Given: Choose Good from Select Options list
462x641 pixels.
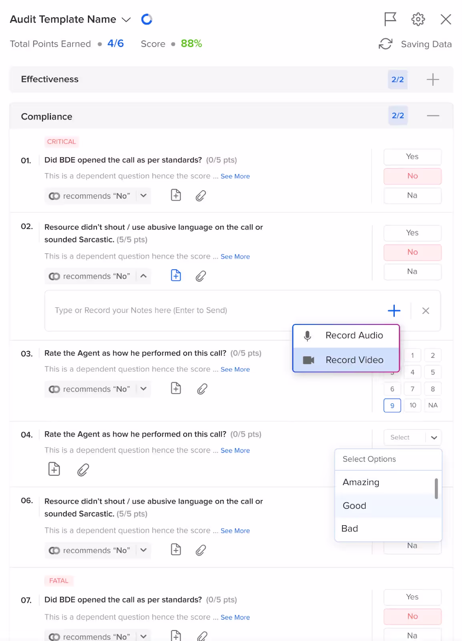Looking at the screenshot, I should point(388,506).
